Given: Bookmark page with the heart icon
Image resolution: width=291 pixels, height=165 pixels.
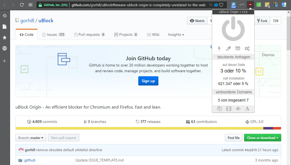Looking at the screenshot, I should (221, 5).
